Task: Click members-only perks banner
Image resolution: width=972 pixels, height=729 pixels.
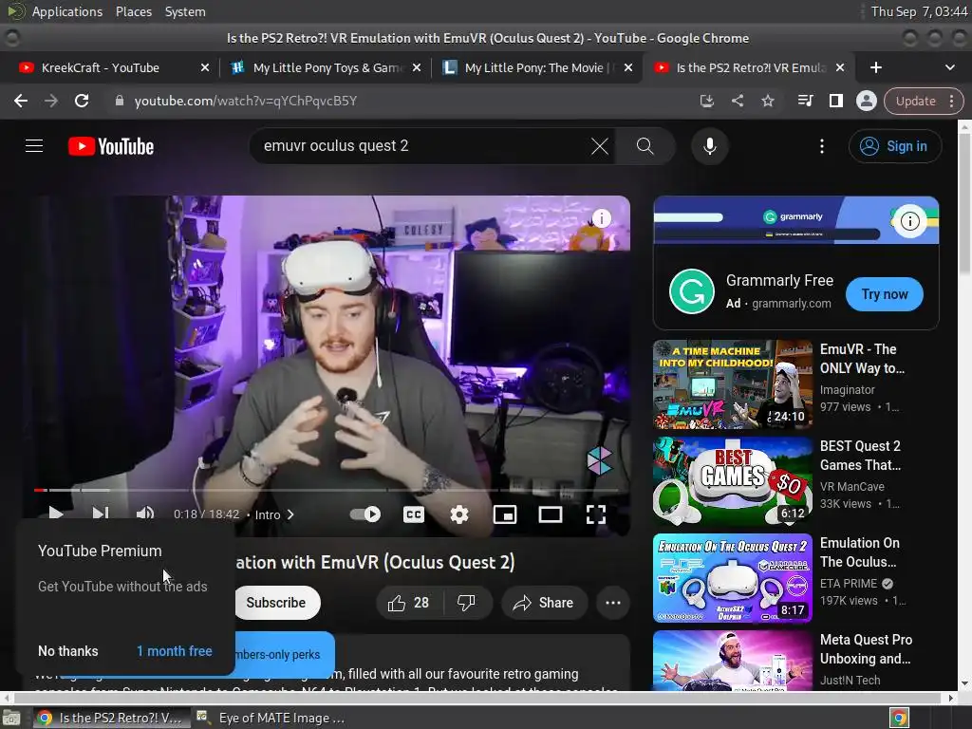Action: [285, 654]
